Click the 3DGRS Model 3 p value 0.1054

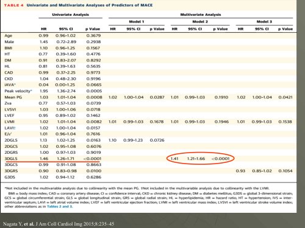[285, 171]
